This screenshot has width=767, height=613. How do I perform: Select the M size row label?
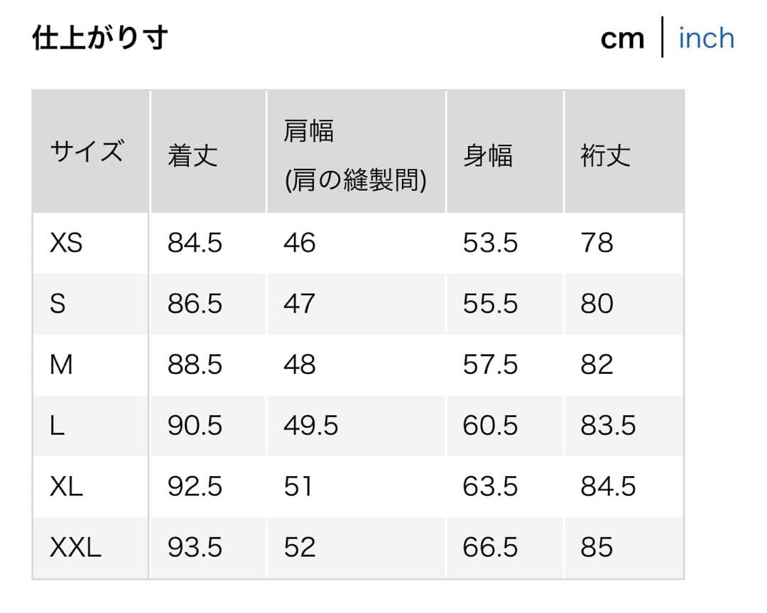click(x=62, y=365)
